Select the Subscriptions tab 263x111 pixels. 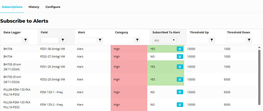tap(12, 7)
